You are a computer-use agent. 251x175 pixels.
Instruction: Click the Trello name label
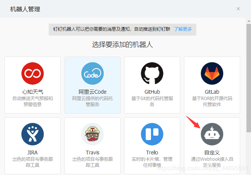[x=152, y=153]
